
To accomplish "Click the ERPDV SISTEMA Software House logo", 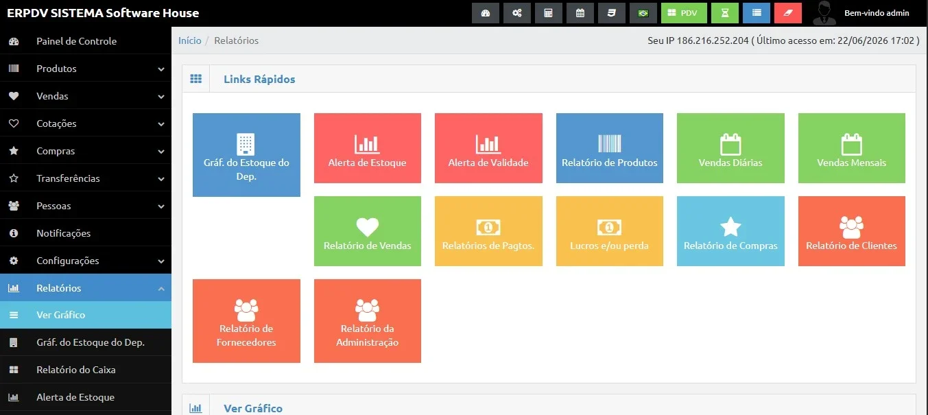I will [x=103, y=13].
